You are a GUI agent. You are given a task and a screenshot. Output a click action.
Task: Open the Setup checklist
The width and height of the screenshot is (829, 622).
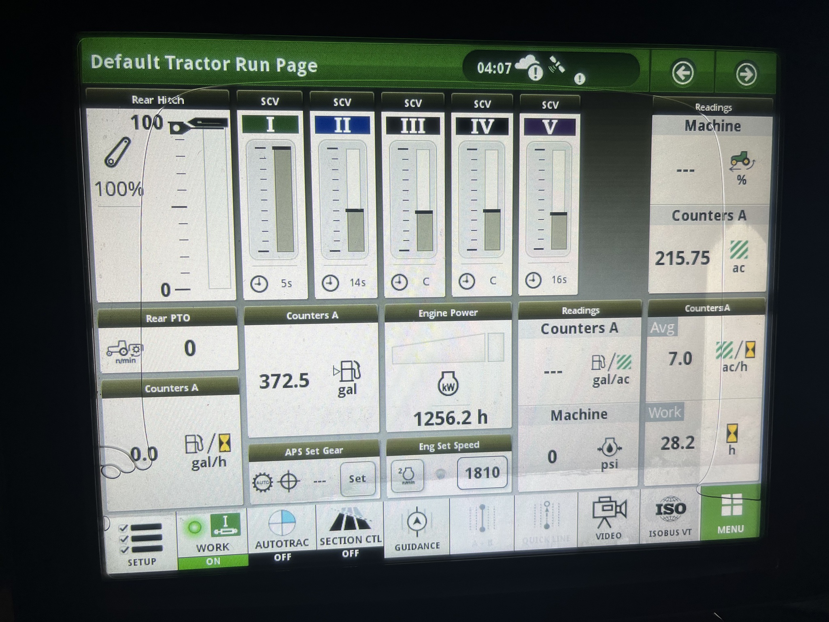[x=142, y=539]
